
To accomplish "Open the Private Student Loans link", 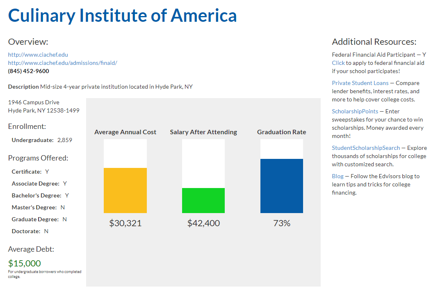I will coord(360,83).
